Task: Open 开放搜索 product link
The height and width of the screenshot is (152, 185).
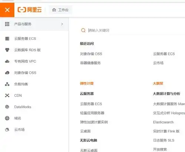Action: (x=160, y=149)
